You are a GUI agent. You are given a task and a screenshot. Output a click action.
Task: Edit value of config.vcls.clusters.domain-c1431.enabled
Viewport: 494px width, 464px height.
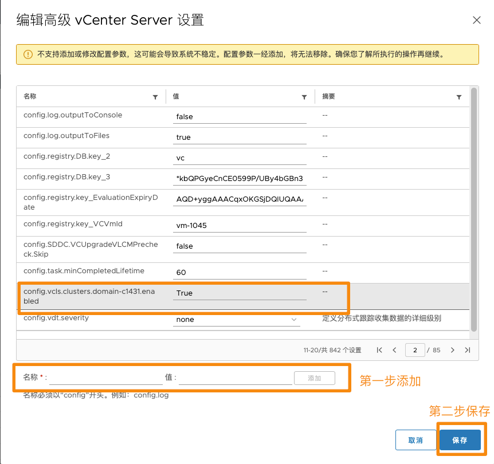click(240, 293)
